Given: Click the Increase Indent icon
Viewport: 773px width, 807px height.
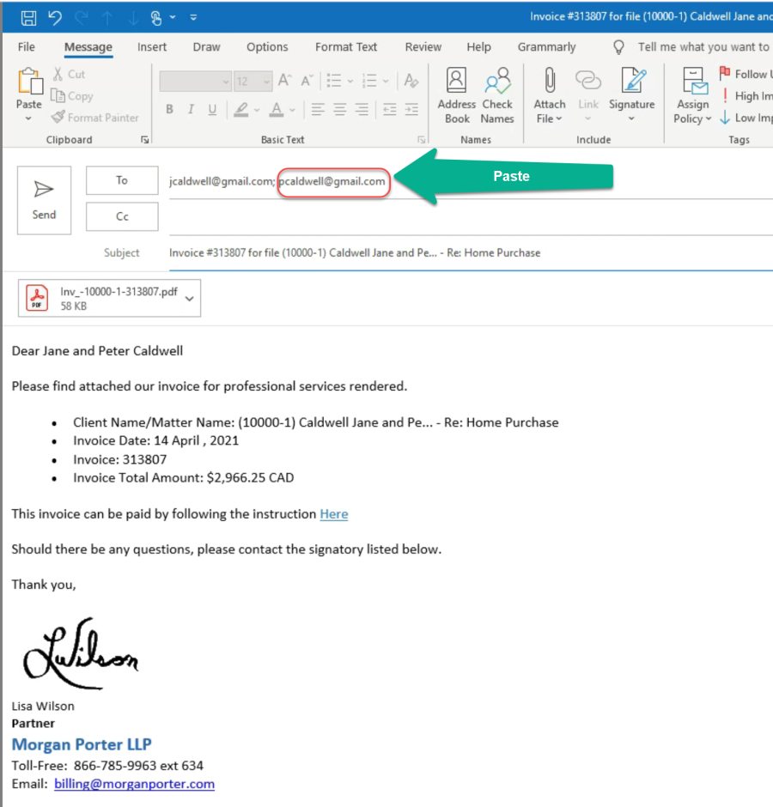Looking at the screenshot, I should point(411,109).
